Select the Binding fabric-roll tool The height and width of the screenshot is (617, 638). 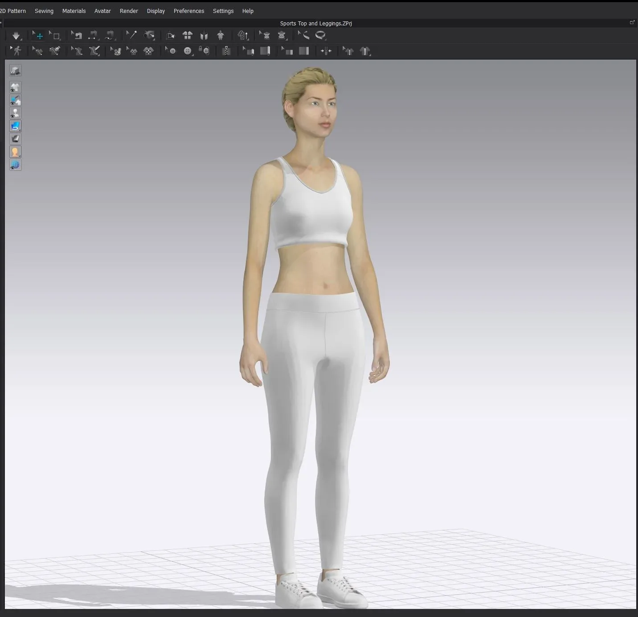click(265, 51)
